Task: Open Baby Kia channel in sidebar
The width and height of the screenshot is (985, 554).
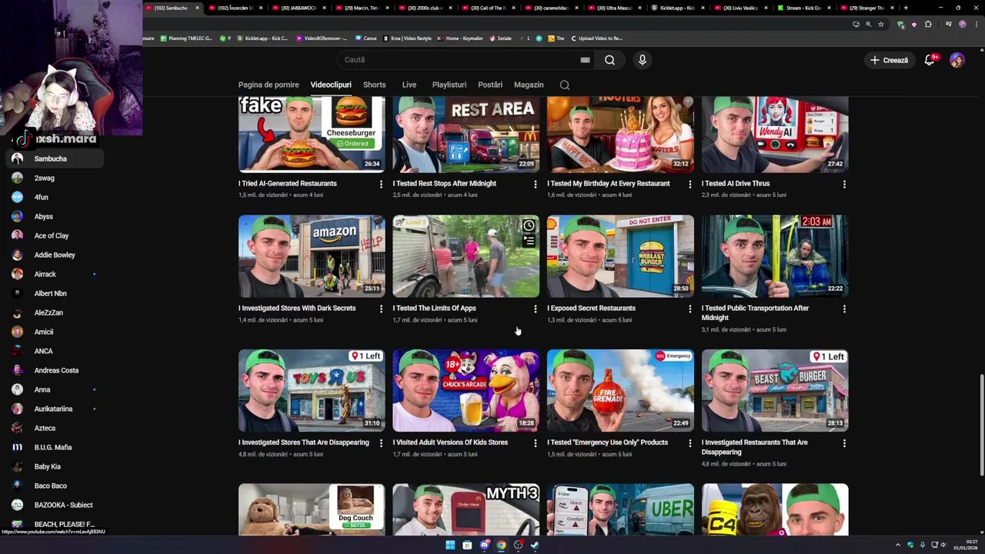Action: tap(55, 466)
